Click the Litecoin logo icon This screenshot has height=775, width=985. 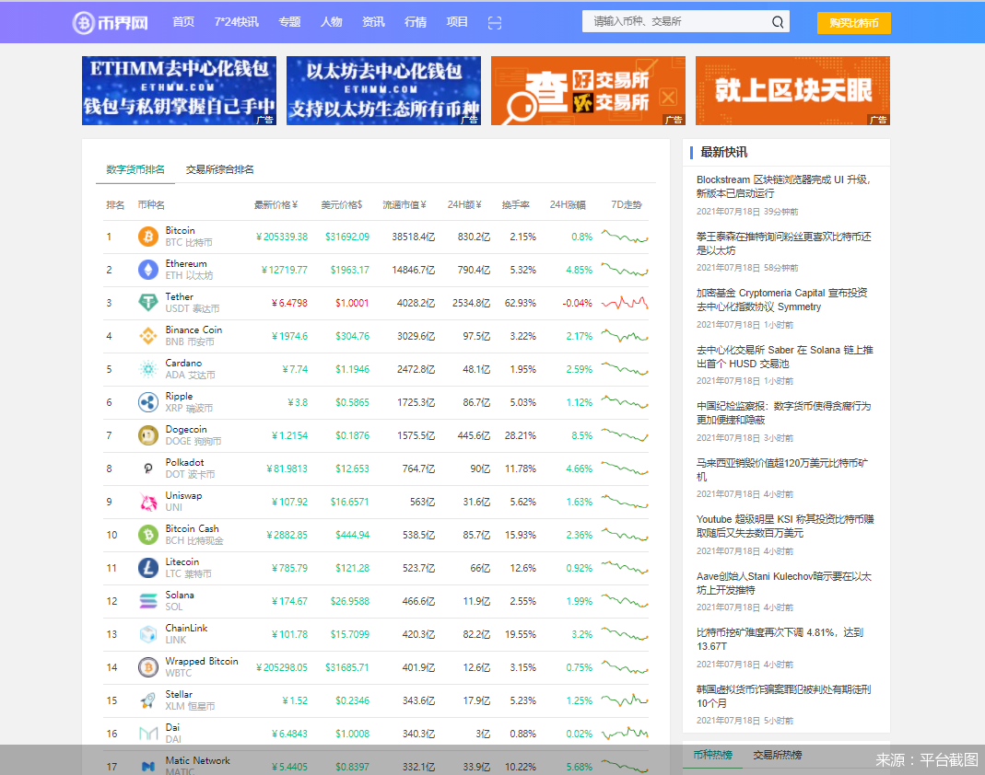coord(147,567)
